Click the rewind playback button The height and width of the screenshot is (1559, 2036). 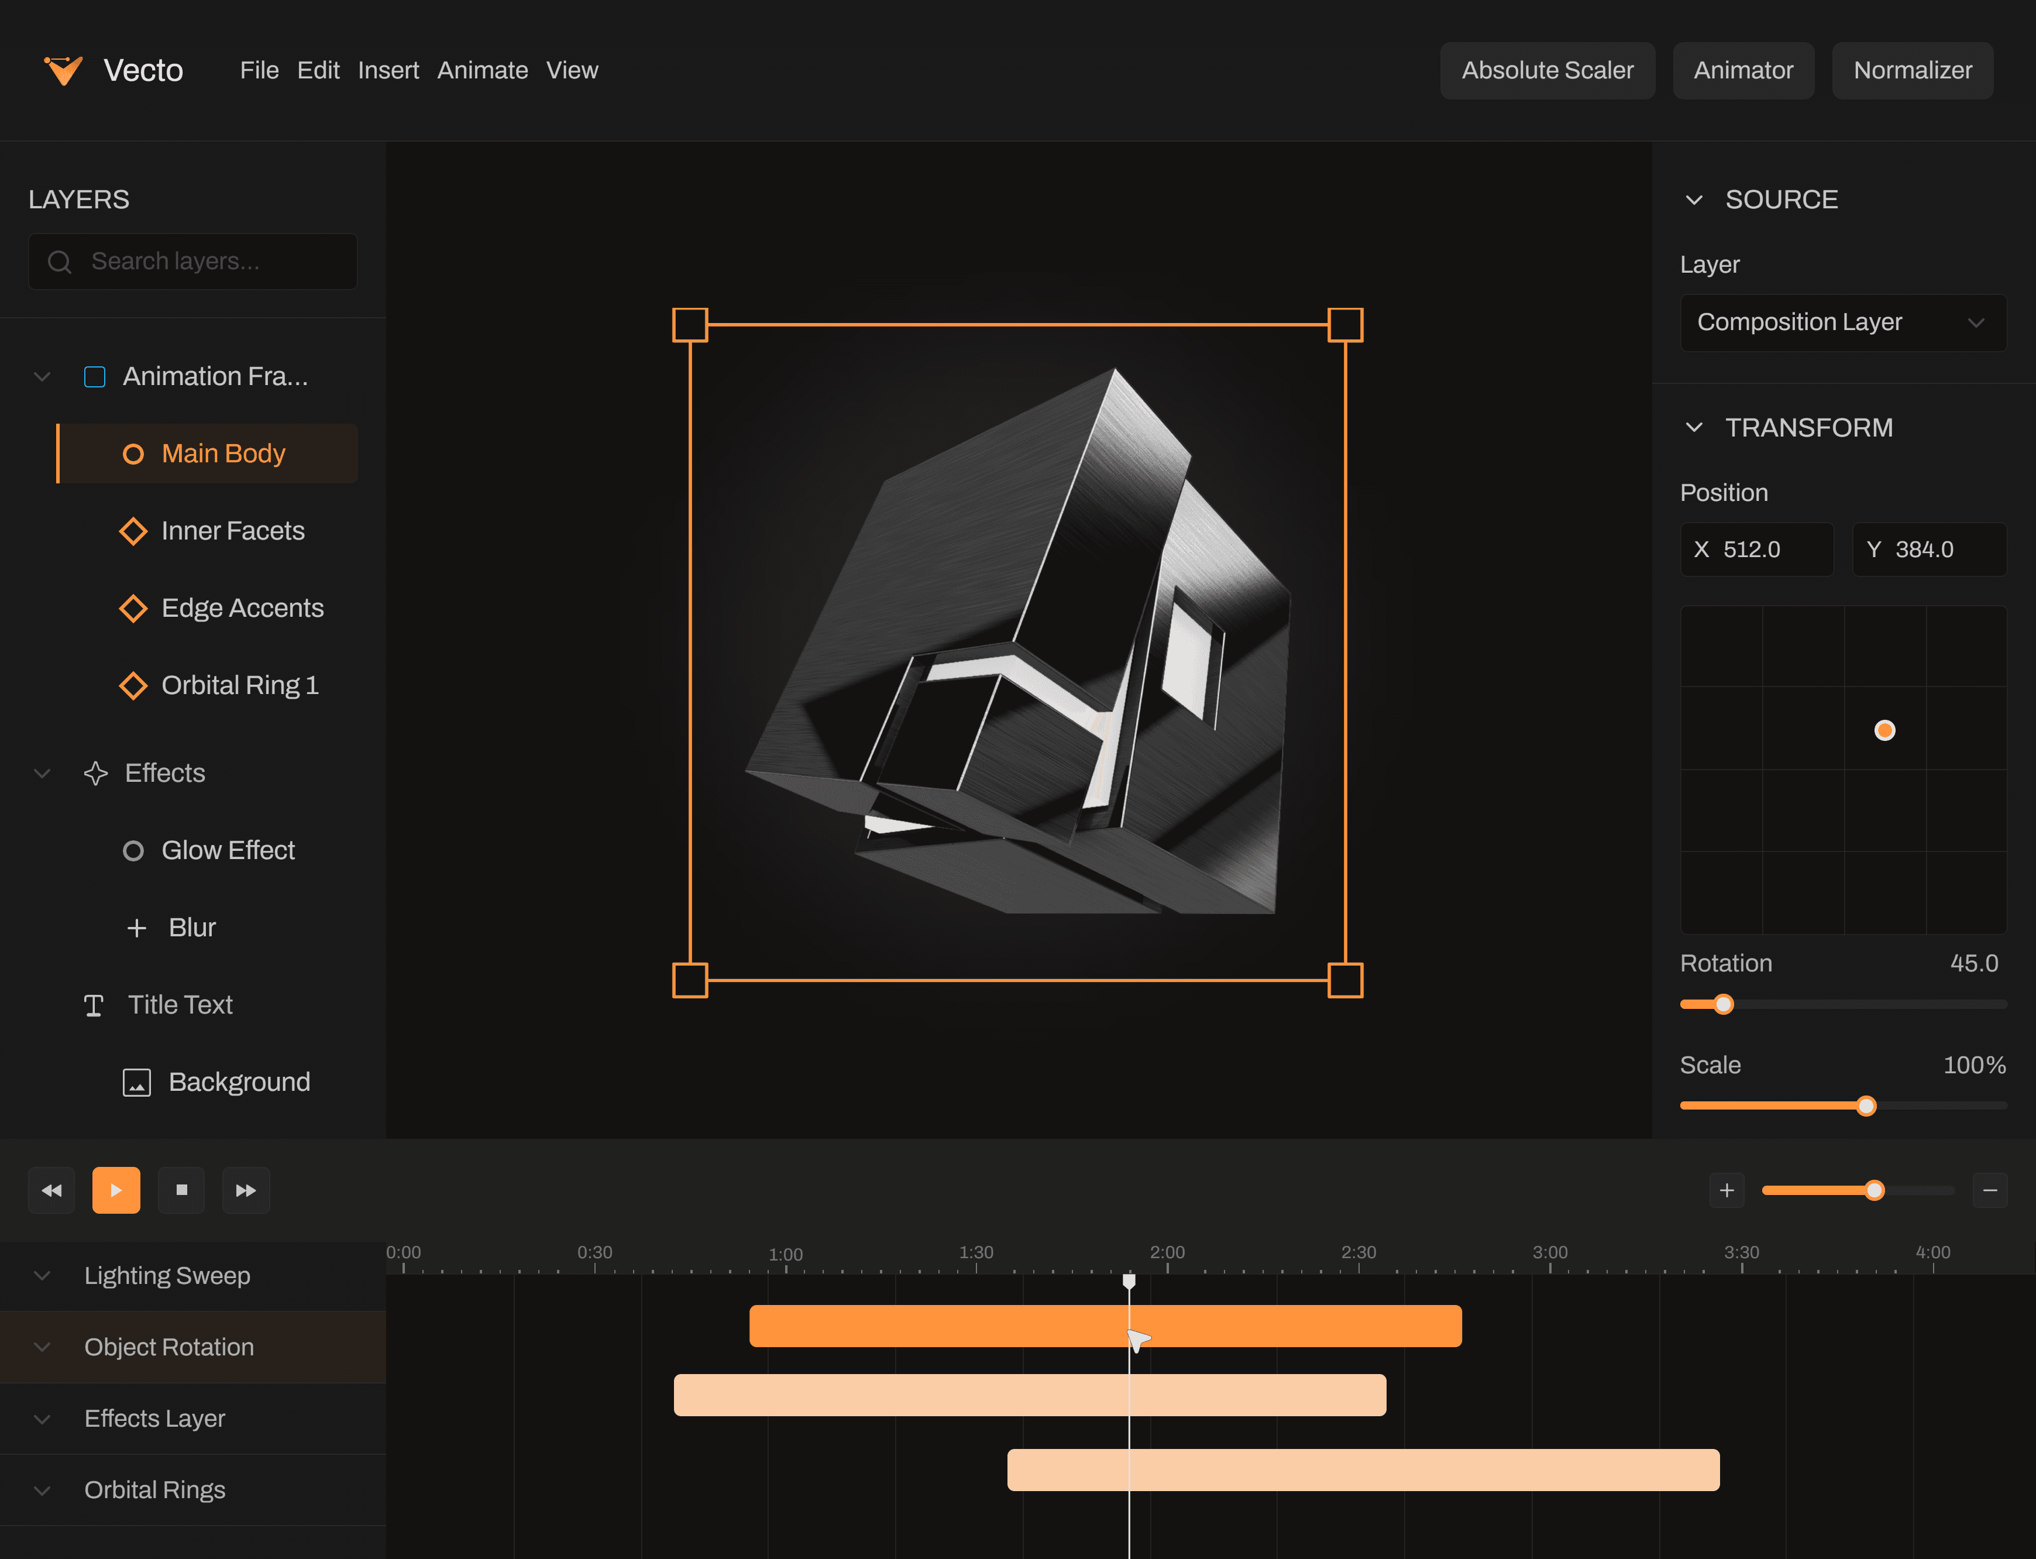pos(51,1190)
